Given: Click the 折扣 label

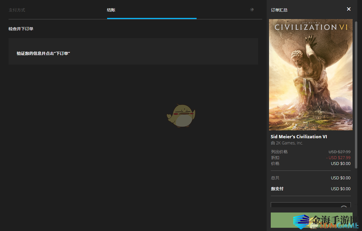Looking at the screenshot, I should pos(275,158).
